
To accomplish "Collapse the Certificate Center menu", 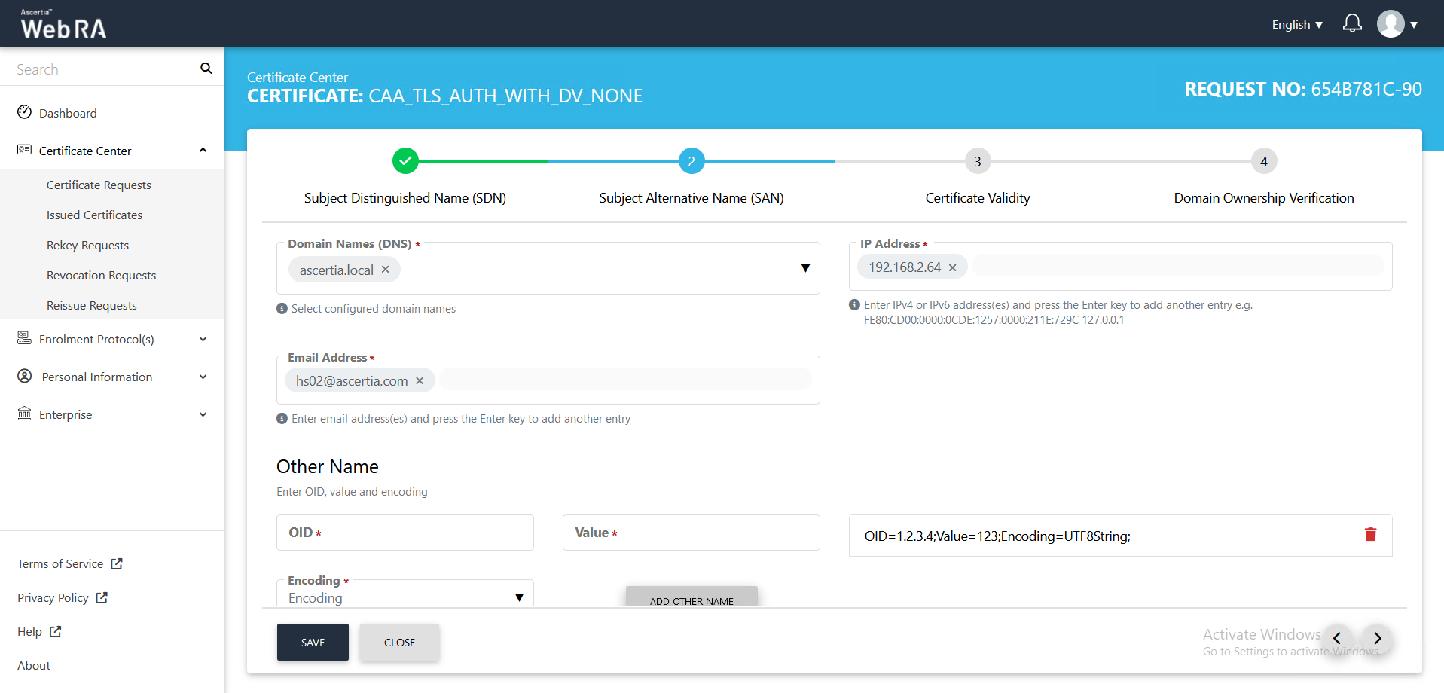I will click(x=203, y=151).
